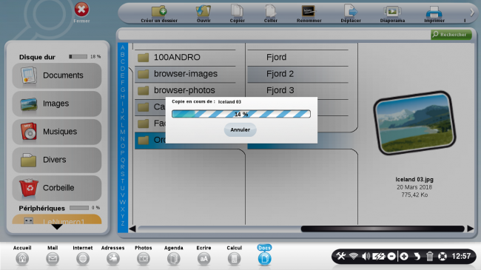Cancel the copy with Annuler
The image size is (481, 270).
[x=240, y=129]
